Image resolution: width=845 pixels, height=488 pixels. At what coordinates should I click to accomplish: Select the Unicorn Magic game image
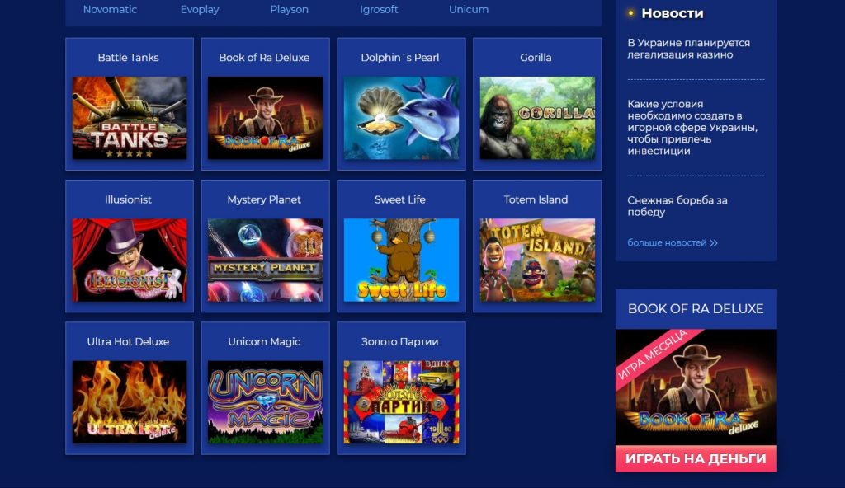click(x=265, y=402)
